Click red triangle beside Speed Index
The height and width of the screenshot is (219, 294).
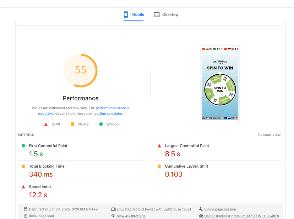(23, 187)
